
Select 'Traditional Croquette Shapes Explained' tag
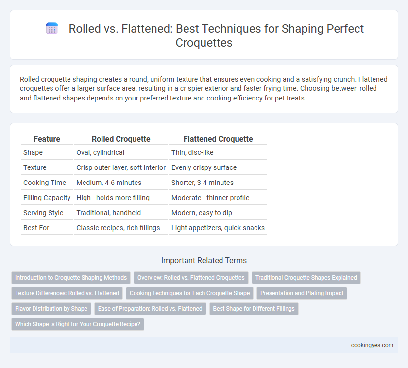tap(306, 278)
